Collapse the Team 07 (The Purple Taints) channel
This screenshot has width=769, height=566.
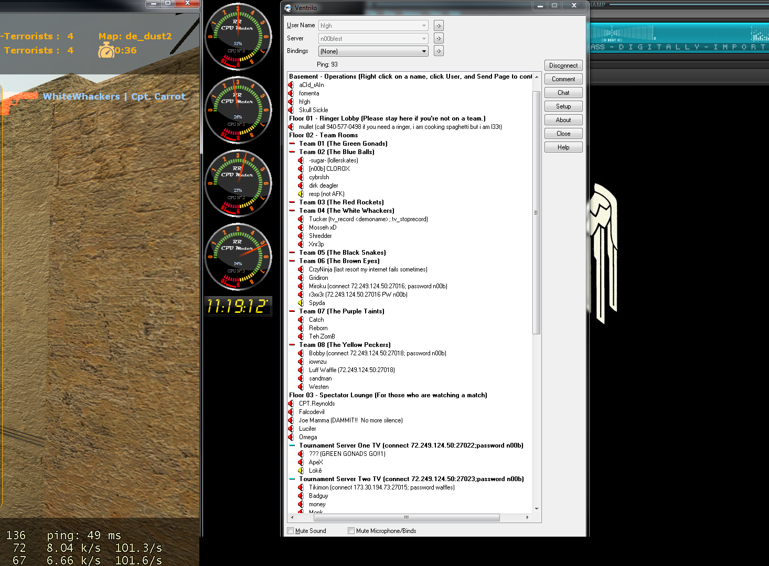pos(292,311)
